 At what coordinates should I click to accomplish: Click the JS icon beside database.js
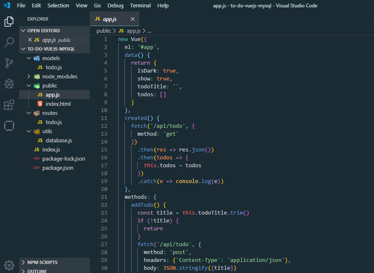coord(40,141)
